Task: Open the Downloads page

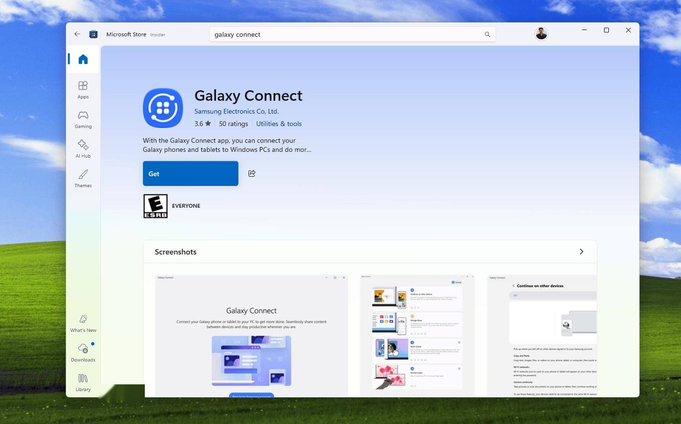Action: [x=83, y=352]
